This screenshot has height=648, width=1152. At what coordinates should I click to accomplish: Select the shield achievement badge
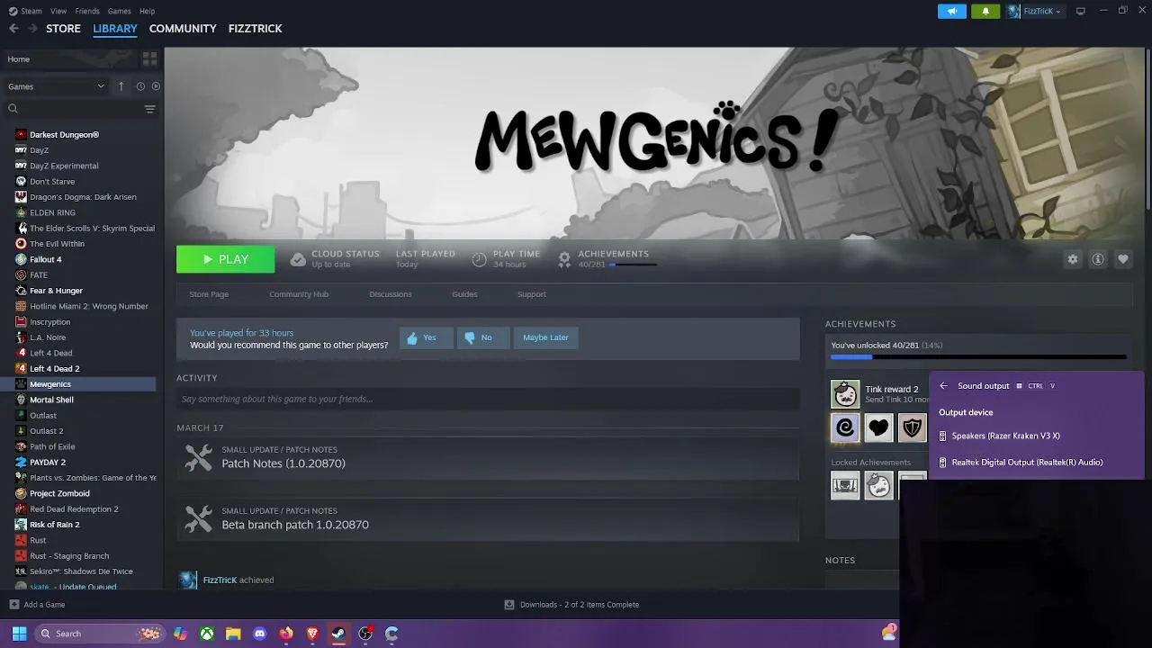(x=912, y=428)
